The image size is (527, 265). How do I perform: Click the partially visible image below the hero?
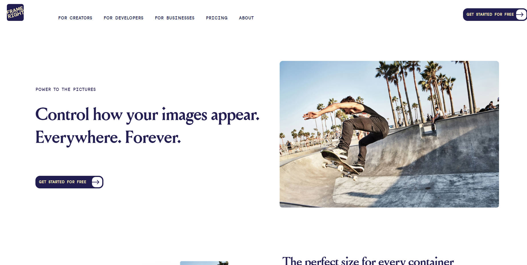click(x=204, y=263)
